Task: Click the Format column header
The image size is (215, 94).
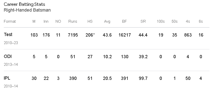Action: click(x=10, y=21)
